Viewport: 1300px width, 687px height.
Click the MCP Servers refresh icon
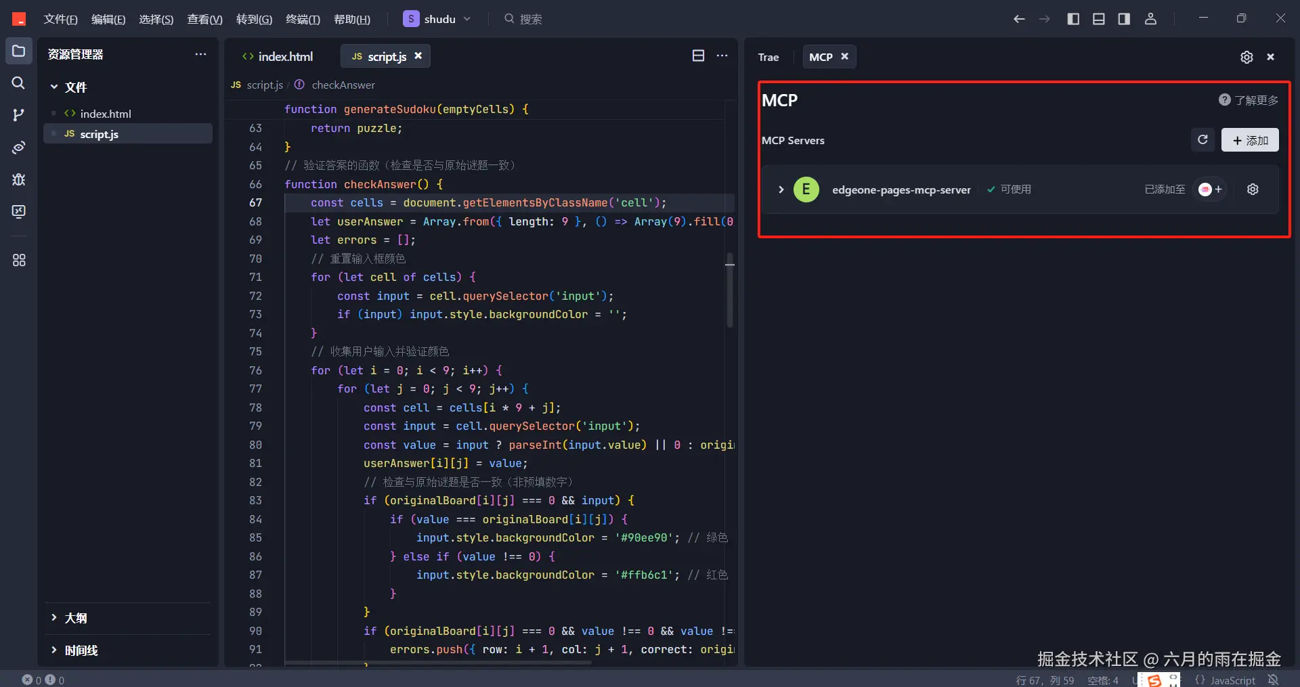click(1202, 140)
